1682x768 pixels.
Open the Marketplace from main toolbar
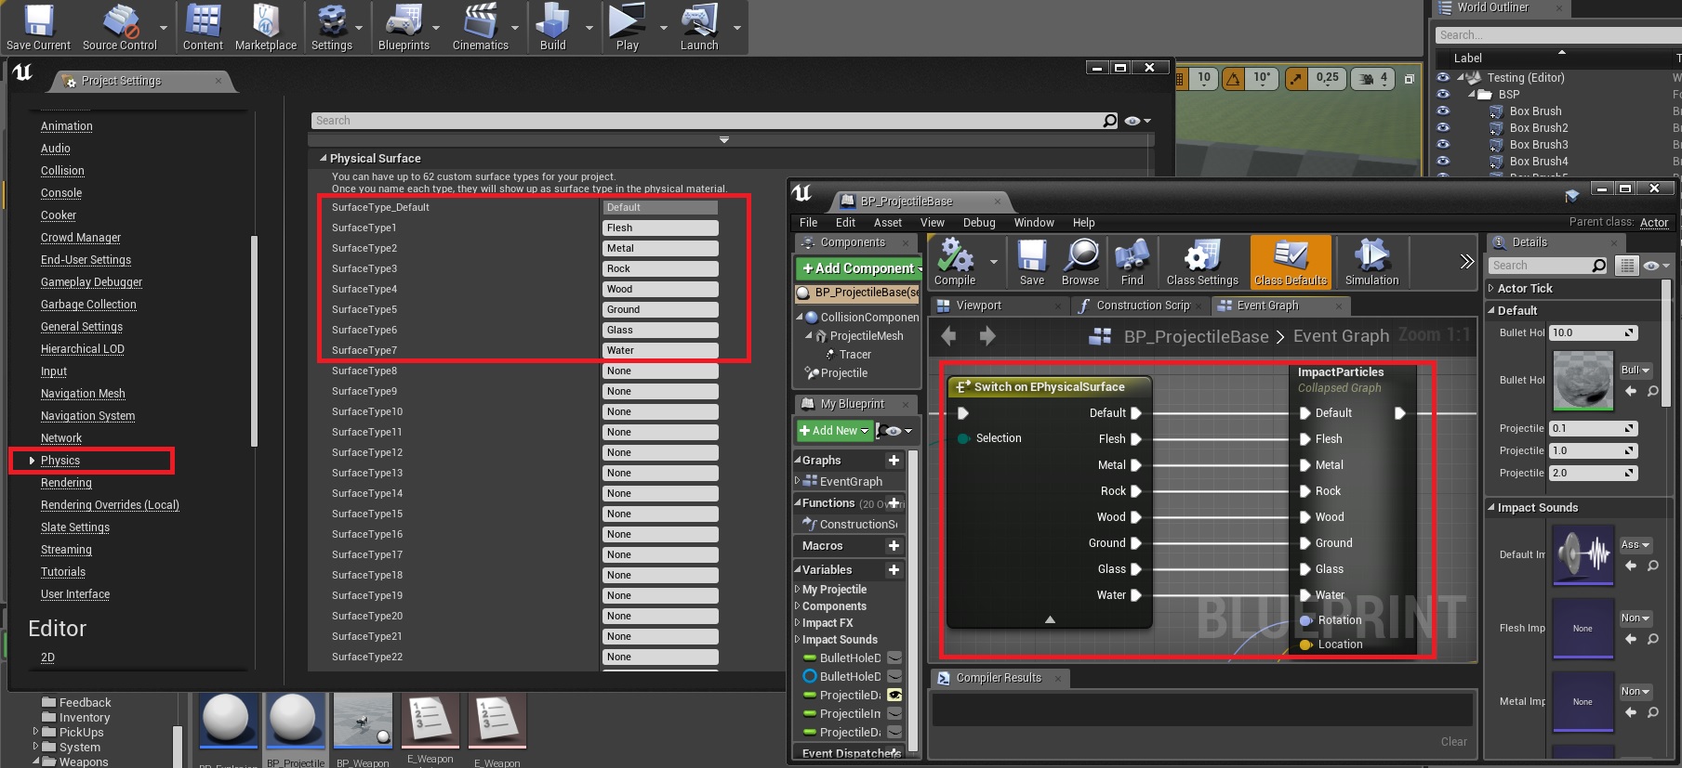[x=266, y=22]
